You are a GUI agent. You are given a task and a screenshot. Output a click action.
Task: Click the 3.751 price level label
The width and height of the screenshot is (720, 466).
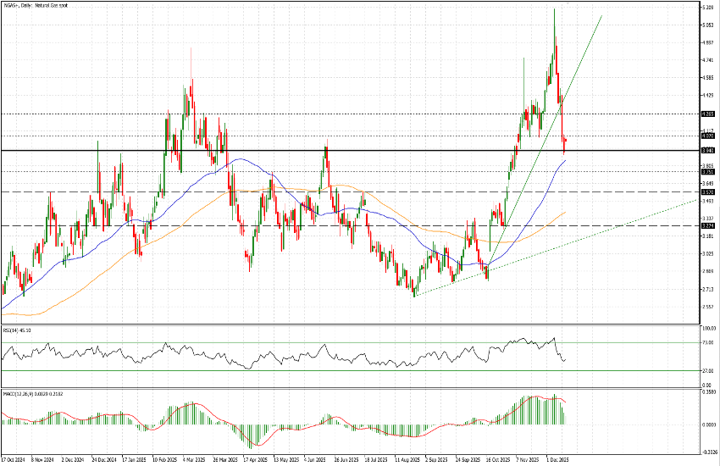click(x=708, y=172)
